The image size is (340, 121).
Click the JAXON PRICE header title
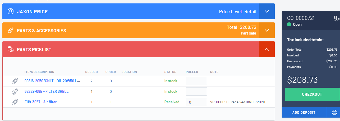pos(32,12)
